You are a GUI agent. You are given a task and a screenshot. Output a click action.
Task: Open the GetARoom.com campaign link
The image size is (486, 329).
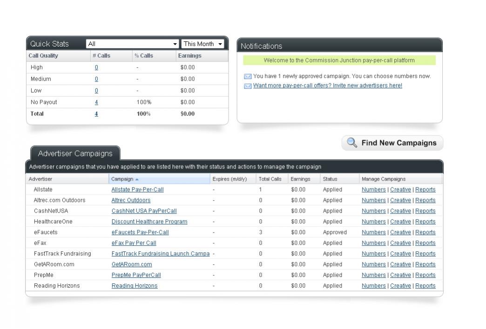132,264
